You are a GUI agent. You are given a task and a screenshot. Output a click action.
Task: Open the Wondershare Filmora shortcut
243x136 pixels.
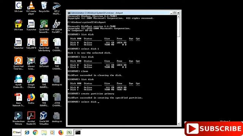(19, 118)
